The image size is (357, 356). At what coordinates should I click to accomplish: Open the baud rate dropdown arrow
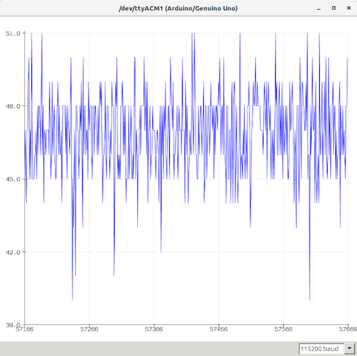[349, 348]
